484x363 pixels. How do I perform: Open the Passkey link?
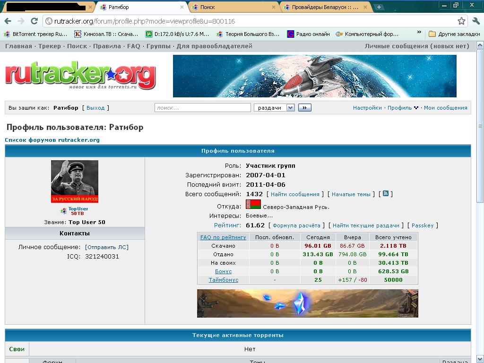423,225
